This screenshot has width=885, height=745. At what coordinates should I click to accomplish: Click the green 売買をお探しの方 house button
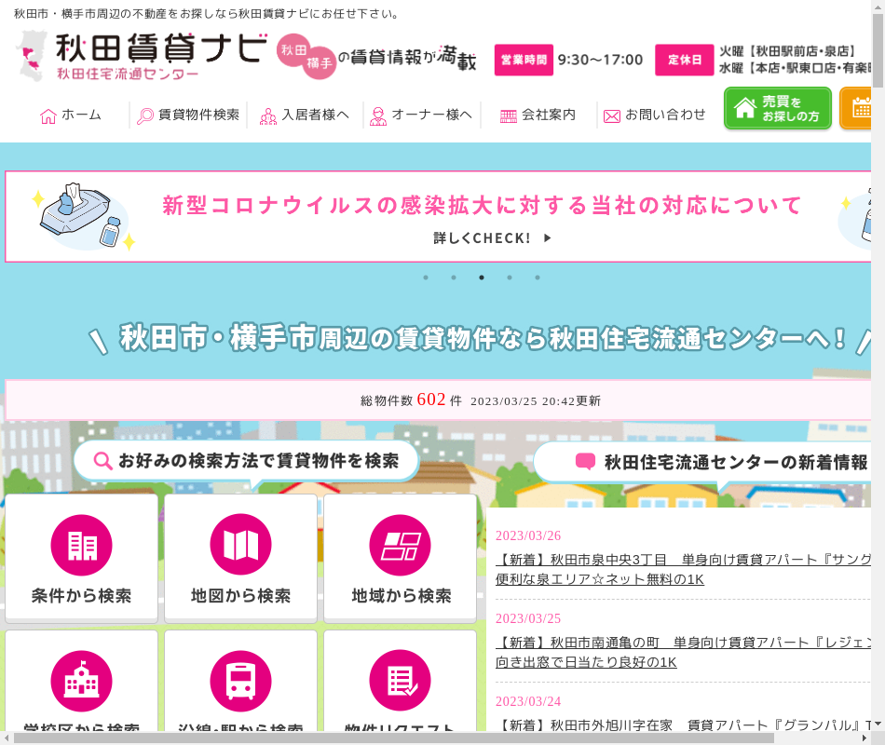[x=777, y=108]
